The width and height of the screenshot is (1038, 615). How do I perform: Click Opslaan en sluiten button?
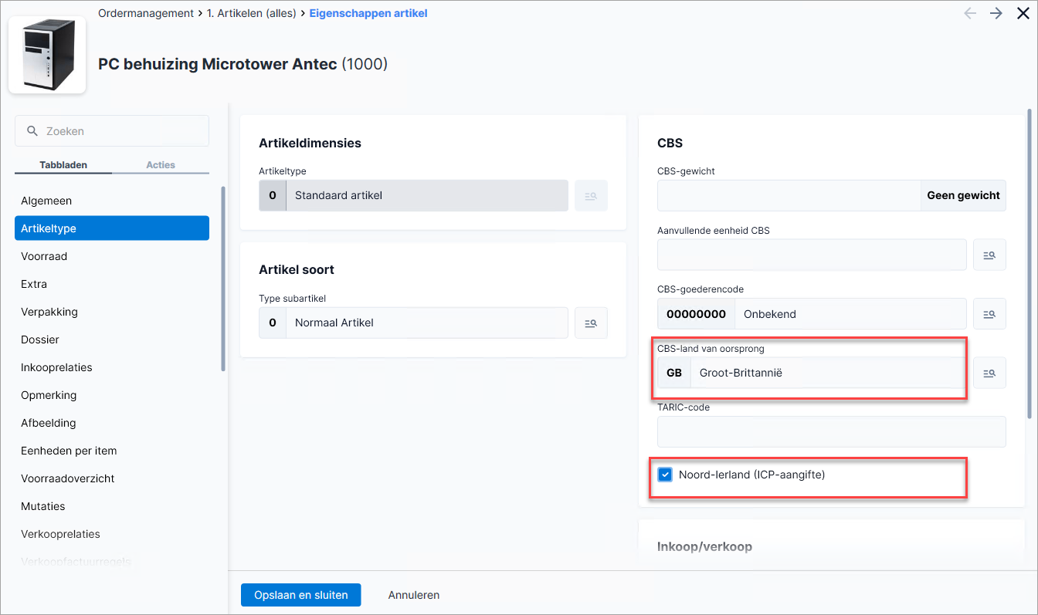click(x=301, y=595)
